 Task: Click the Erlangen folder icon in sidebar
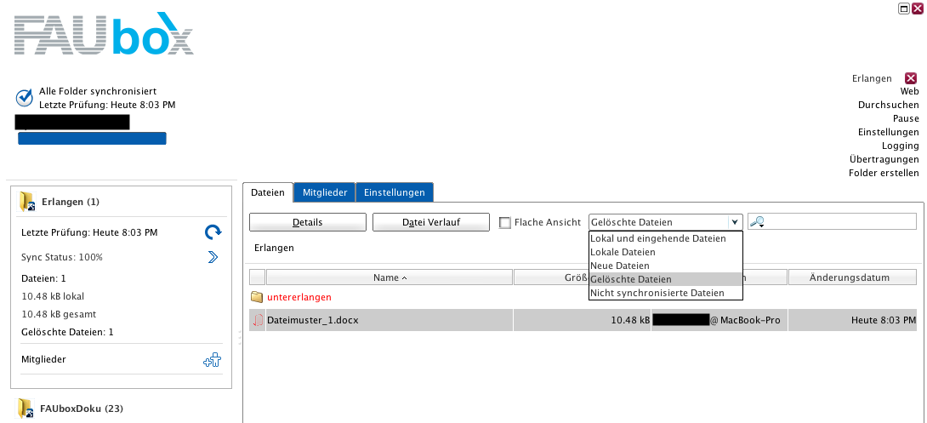coord(26,202)
